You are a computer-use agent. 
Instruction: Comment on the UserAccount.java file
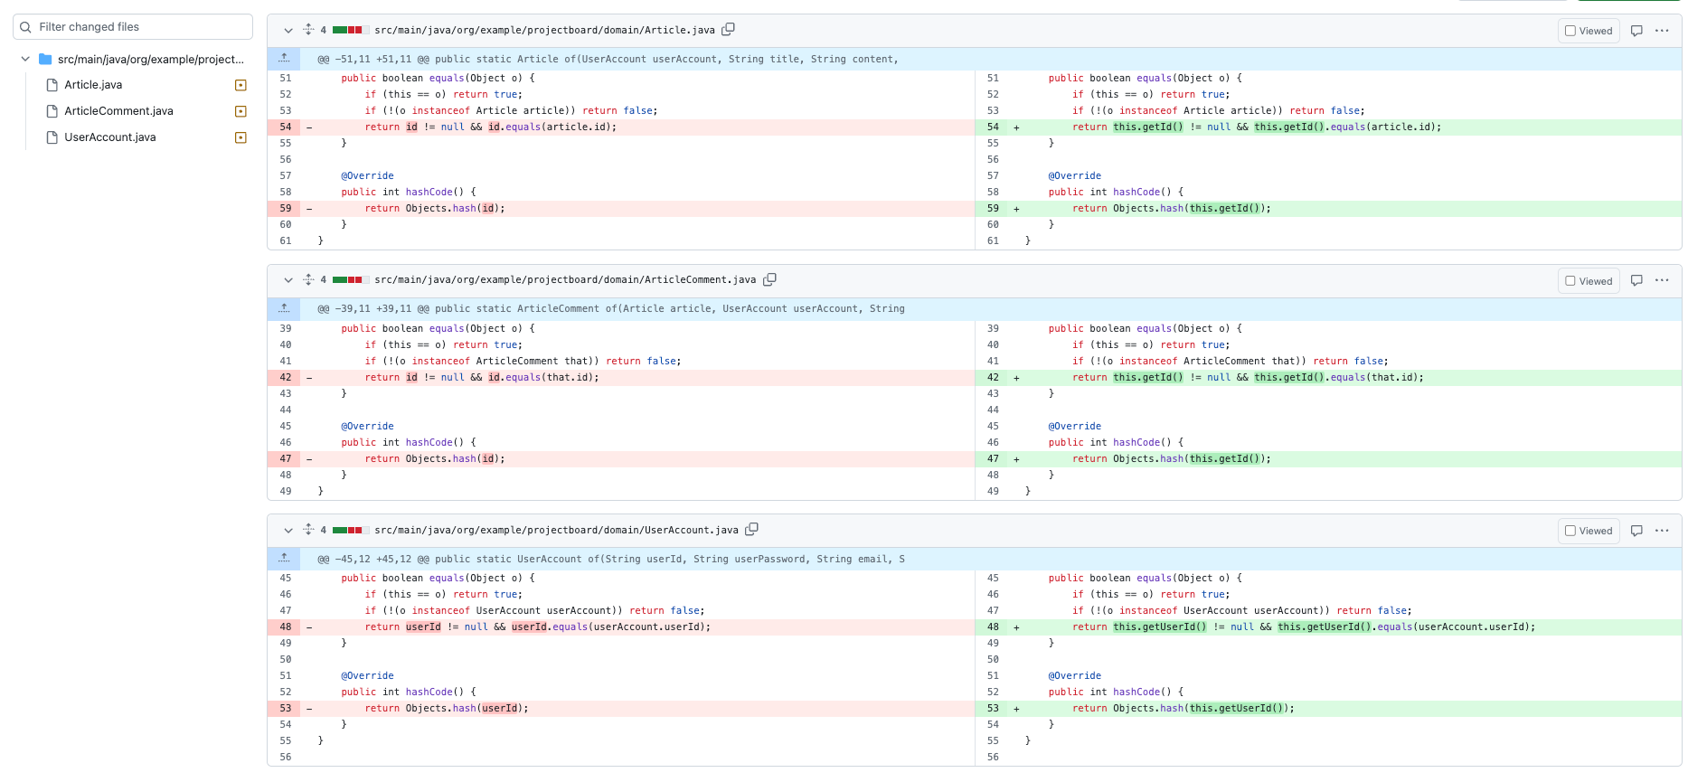click(x=1636, y=531)
